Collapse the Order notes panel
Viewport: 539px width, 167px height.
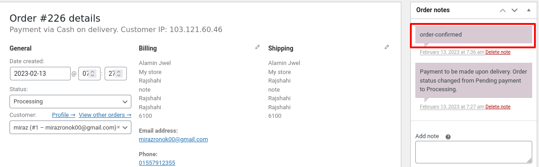pyautogui.click(x=529, y=10)
